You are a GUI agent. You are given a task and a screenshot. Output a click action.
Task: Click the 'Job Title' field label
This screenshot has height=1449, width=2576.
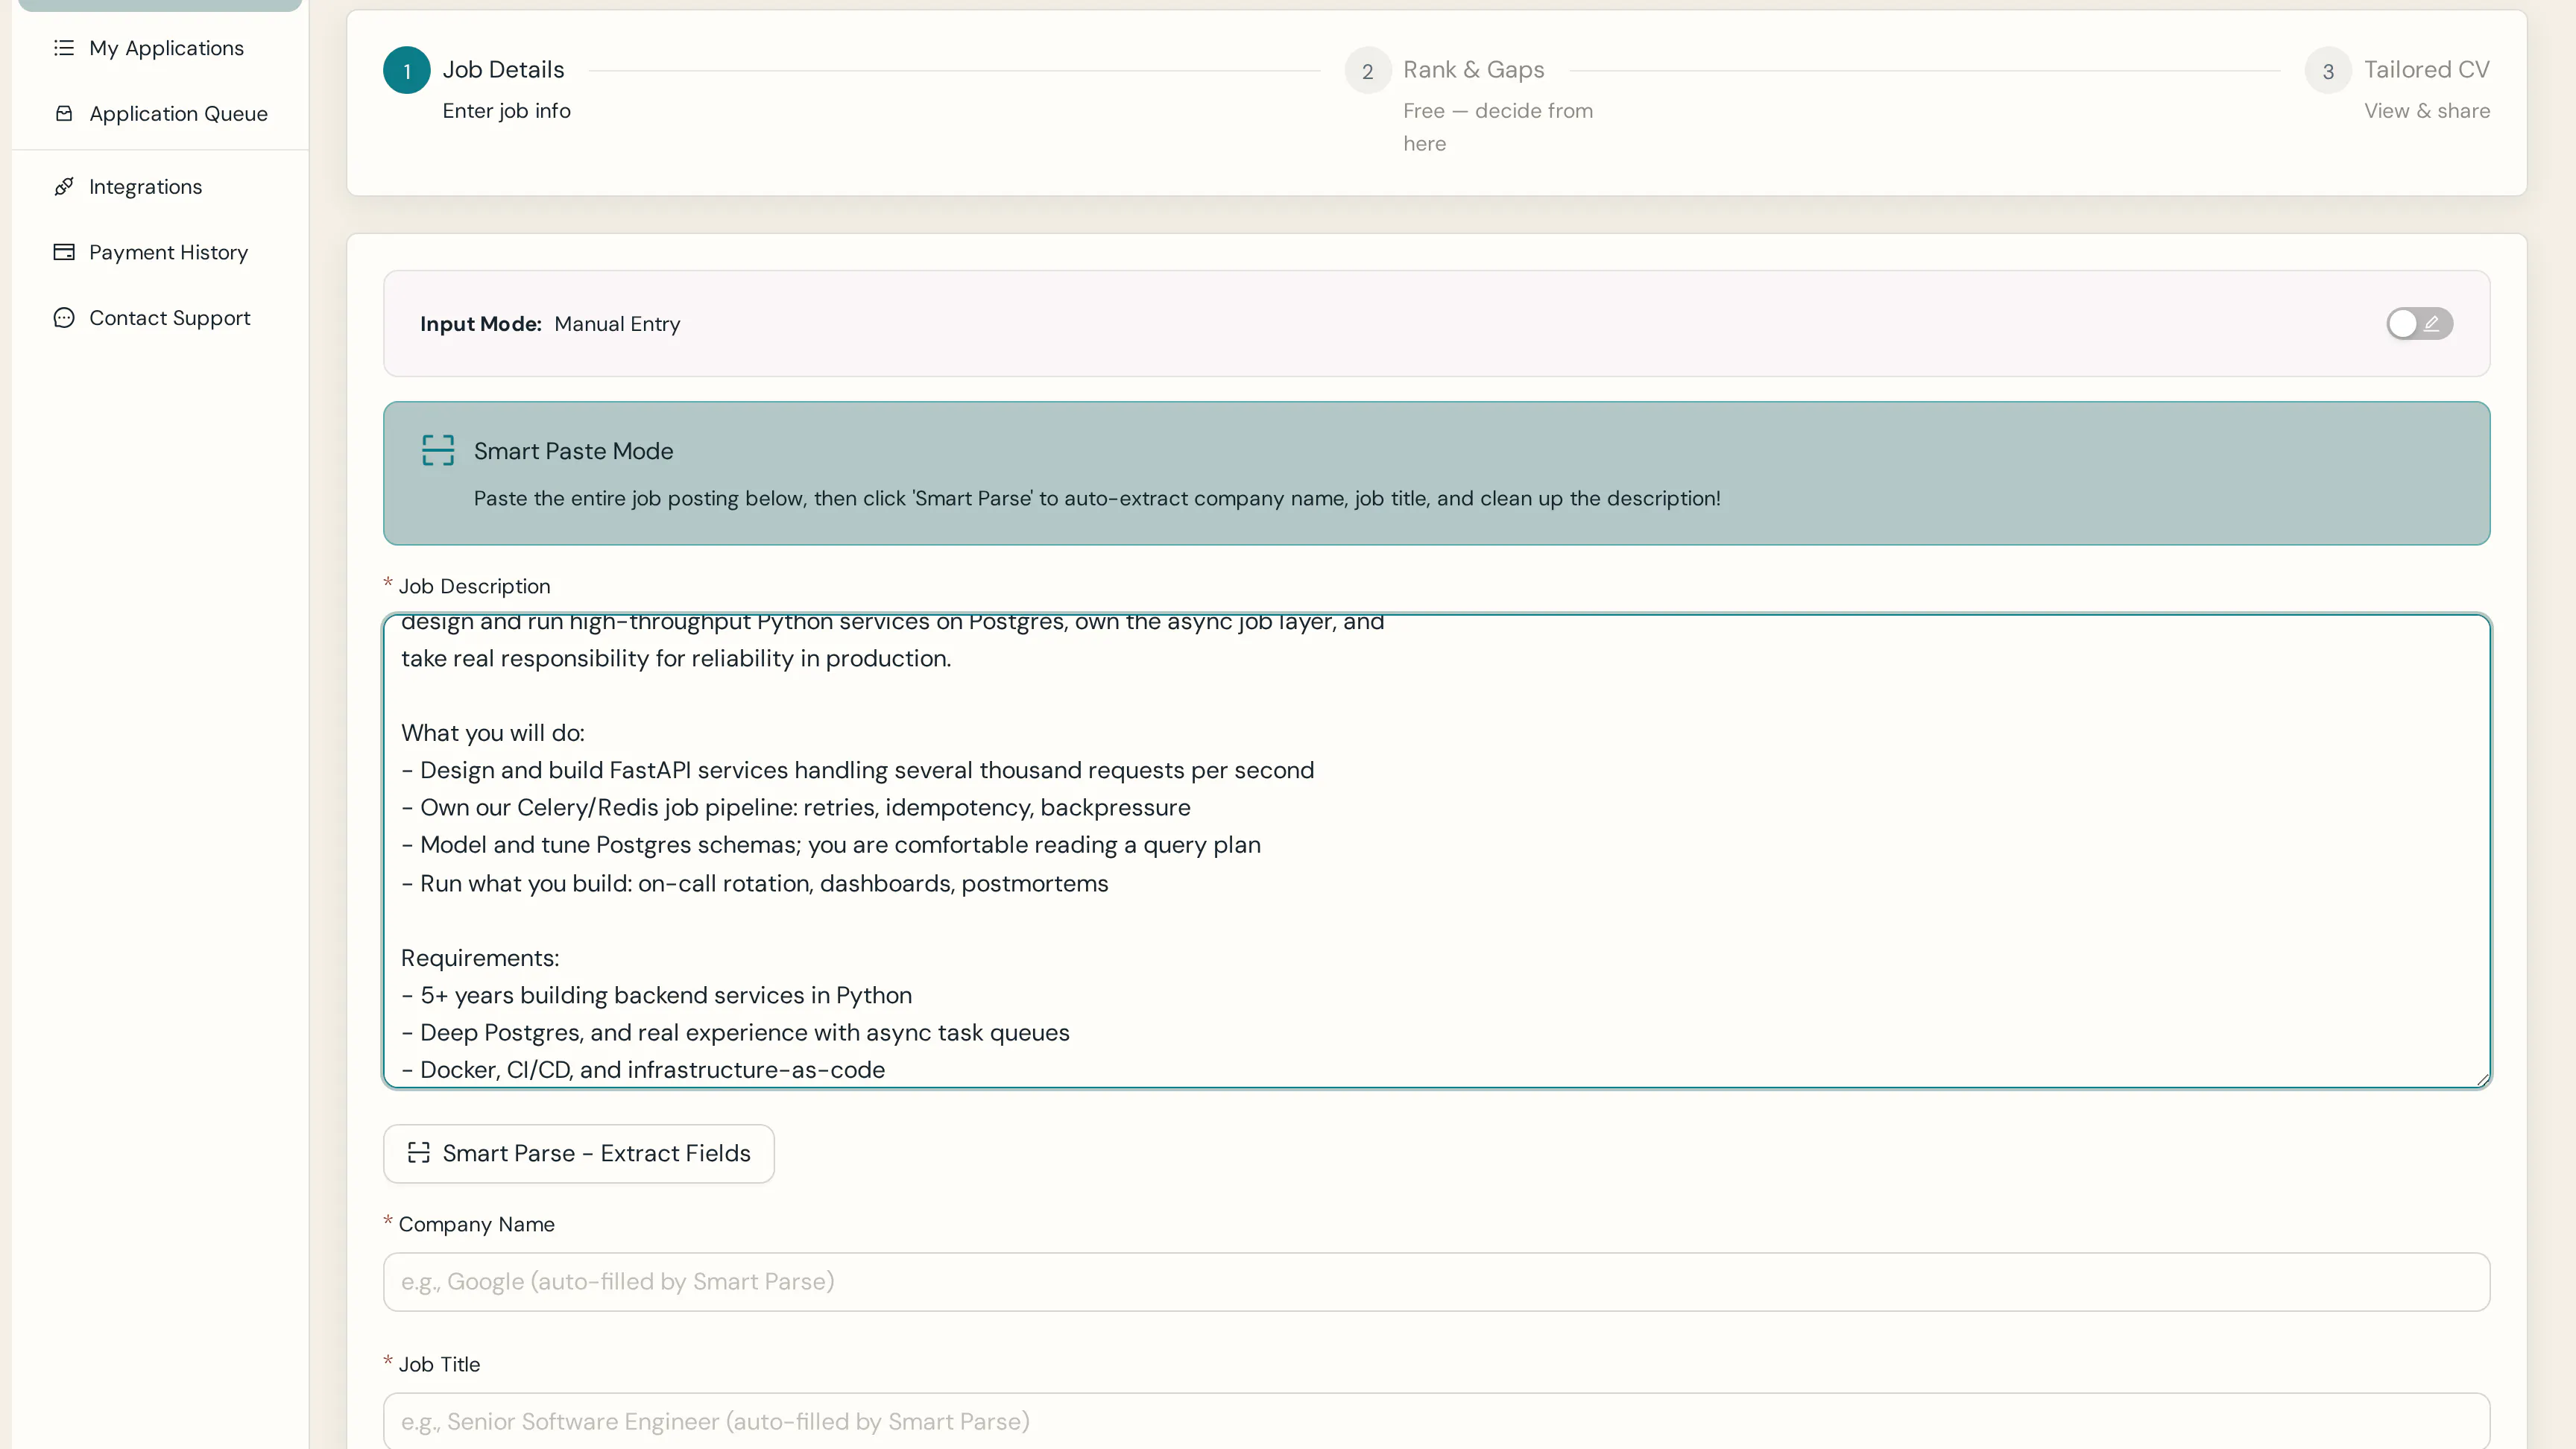[439, 1364]
